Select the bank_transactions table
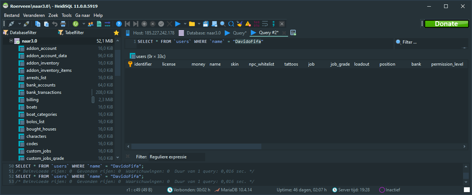 click(x=44, y=92)
